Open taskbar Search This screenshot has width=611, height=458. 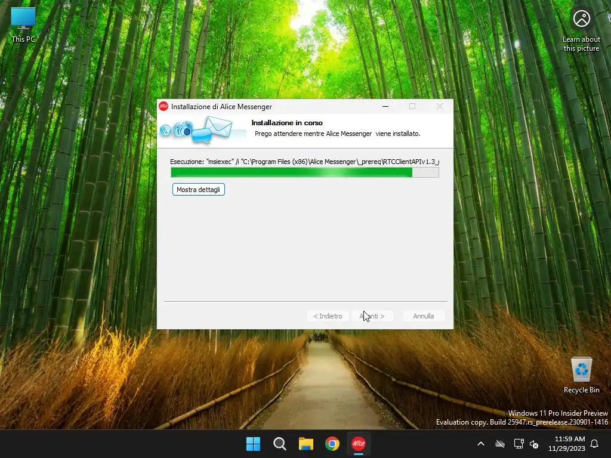click(x=279, y=444)
